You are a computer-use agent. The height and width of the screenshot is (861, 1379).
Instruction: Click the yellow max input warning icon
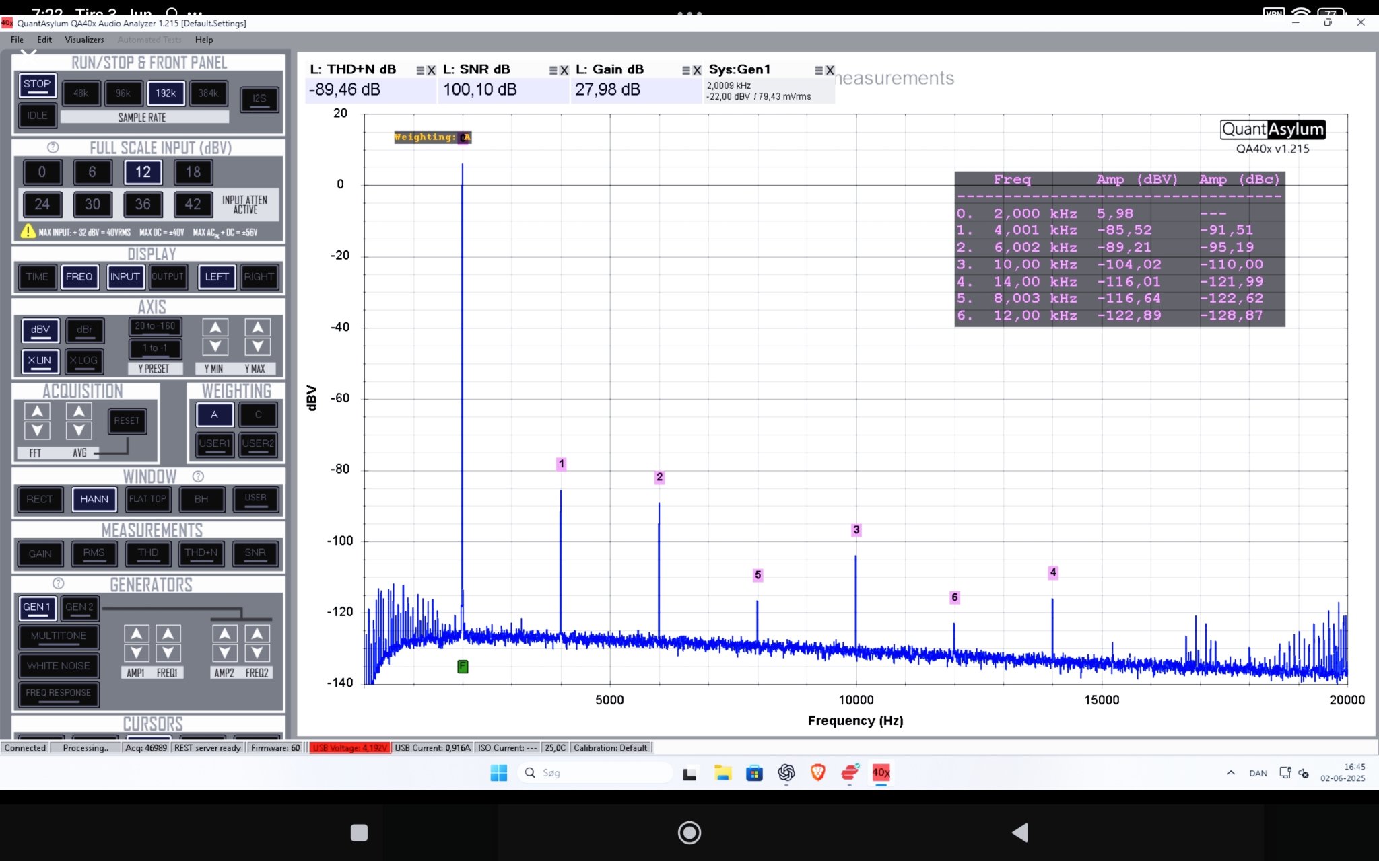pyautogui.click(x=28, y=231)
